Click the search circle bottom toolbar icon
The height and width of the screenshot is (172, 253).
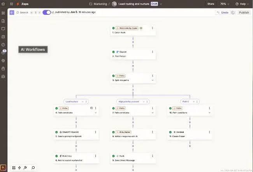coord(33,168)
